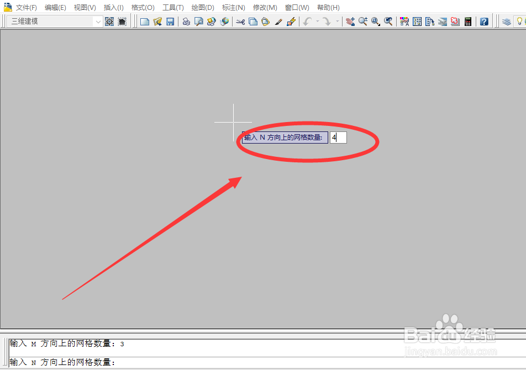The width and height of the screenshot is (526, 370).
Task: Click the My Workspace icon beside gear
Action: [x=122, y=22]
